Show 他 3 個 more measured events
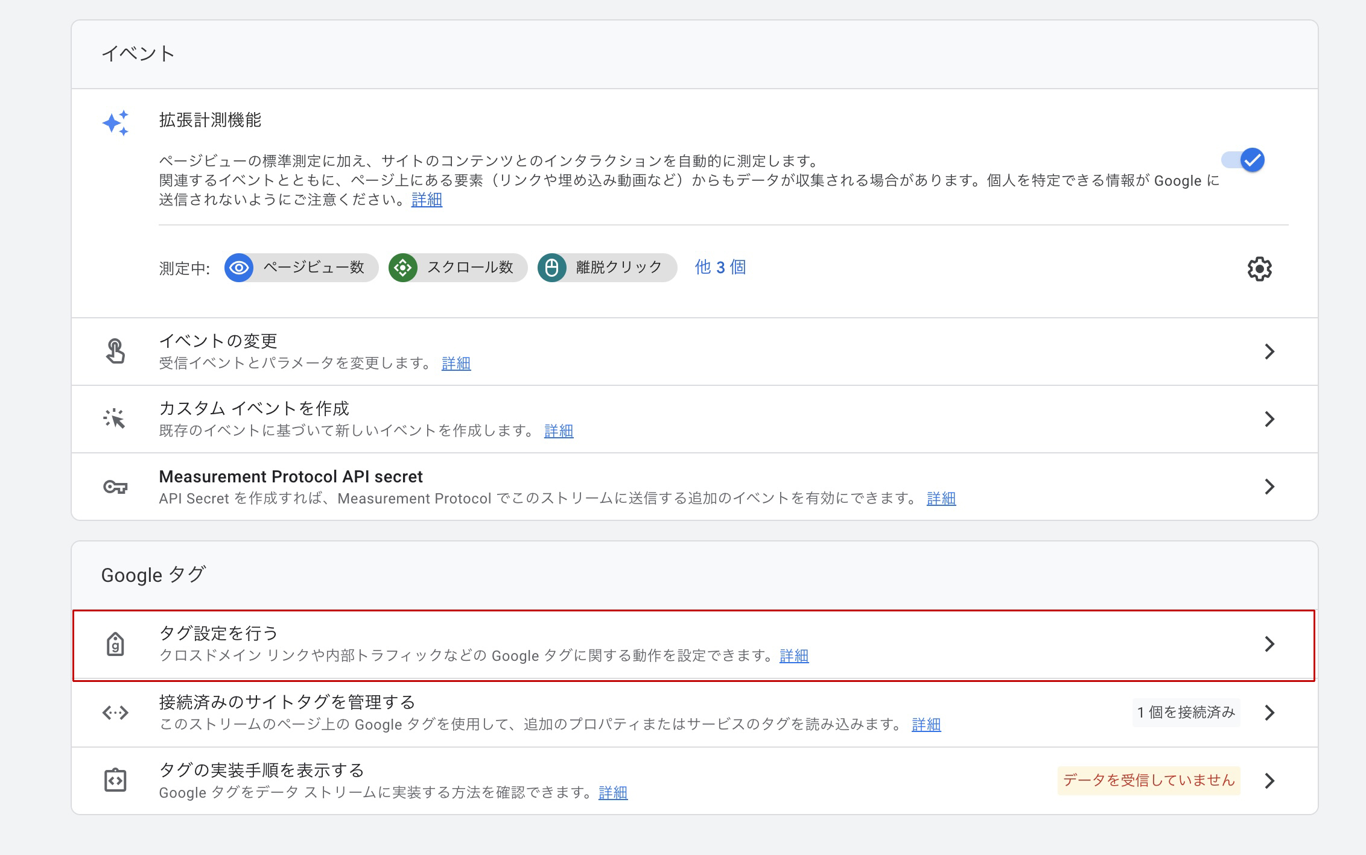 point(720,267)
